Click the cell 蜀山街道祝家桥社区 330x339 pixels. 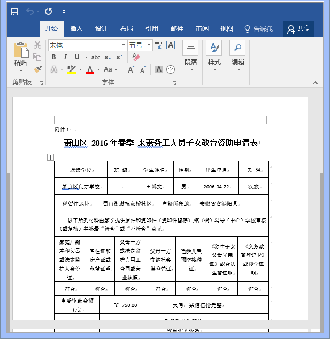127,203
